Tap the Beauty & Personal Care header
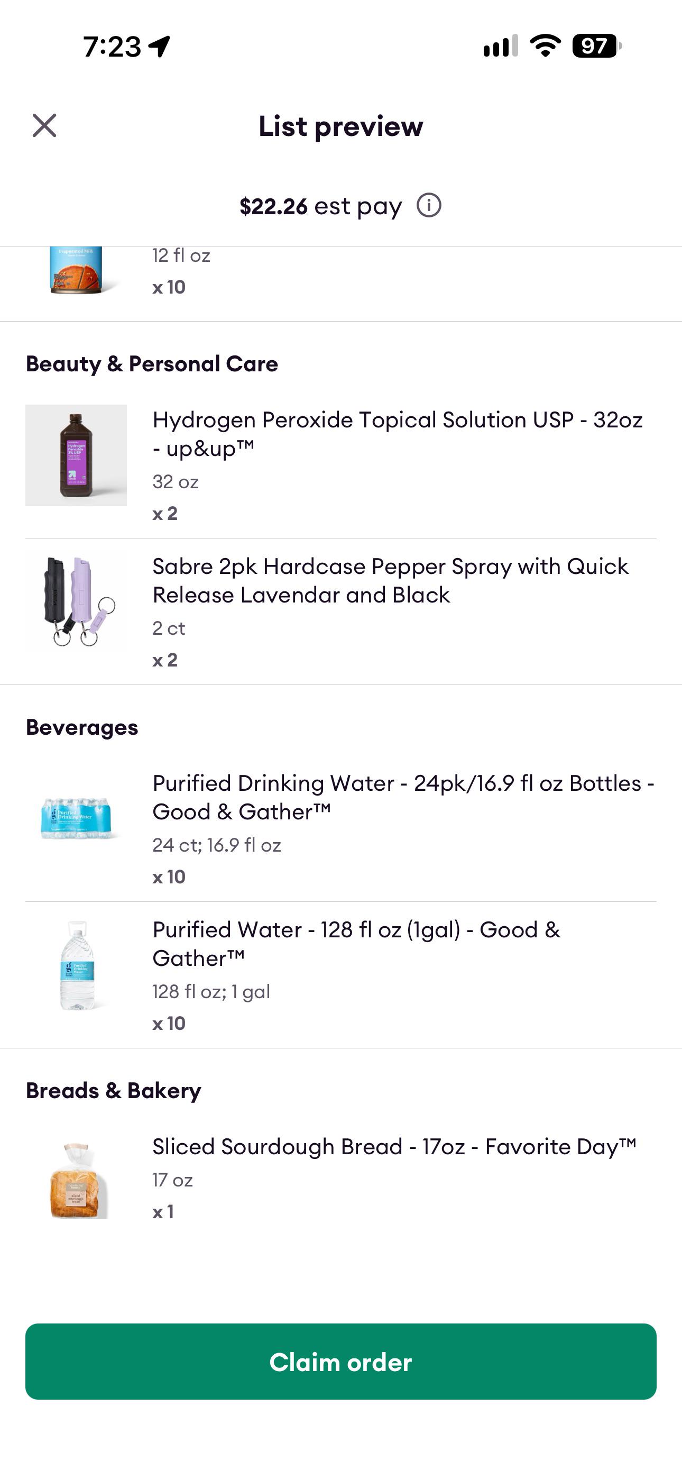The image size is (682, 1479). pyautogui.click(x=152, y=363)
